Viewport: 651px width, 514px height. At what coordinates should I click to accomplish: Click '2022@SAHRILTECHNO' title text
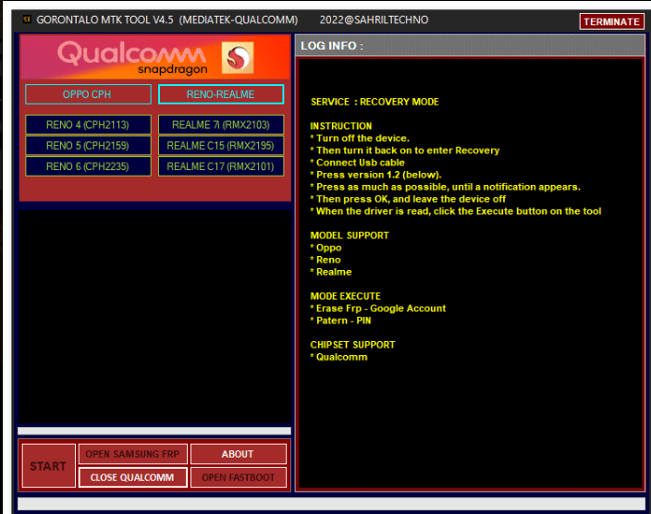coord(374,19)
